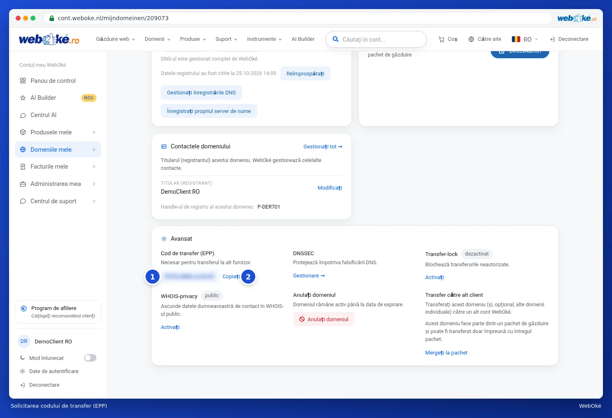Open the Instrumente dropdown menu

(264, 39)
